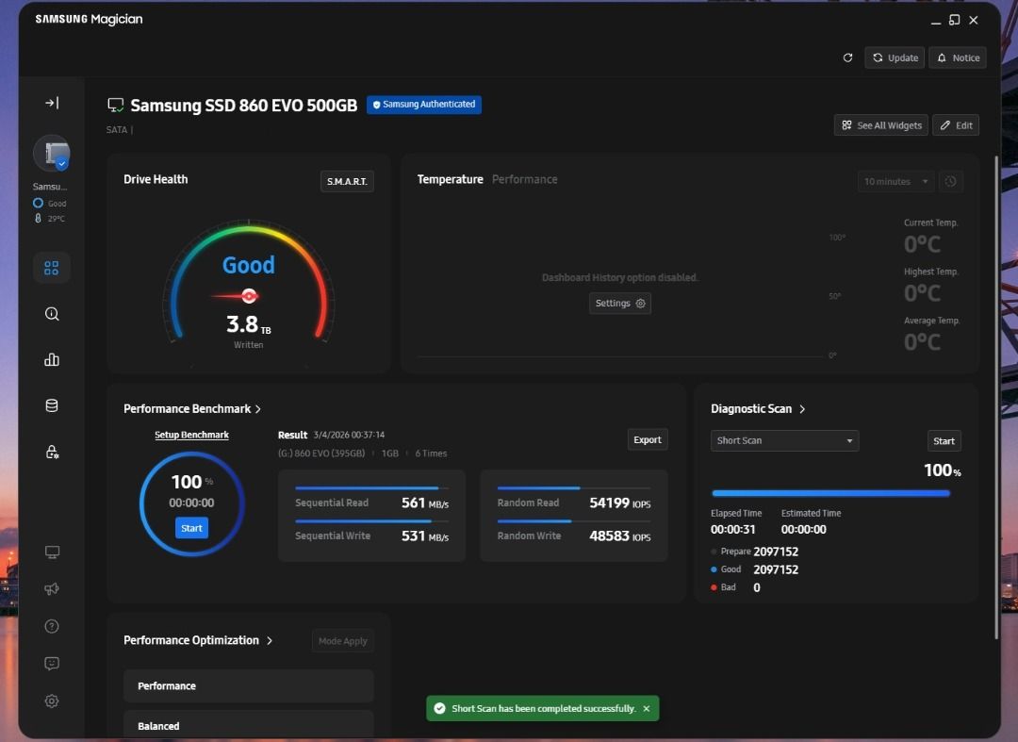Click the 3.8 TB Written value
This screenshot has height=742, width=1018.
249,324
